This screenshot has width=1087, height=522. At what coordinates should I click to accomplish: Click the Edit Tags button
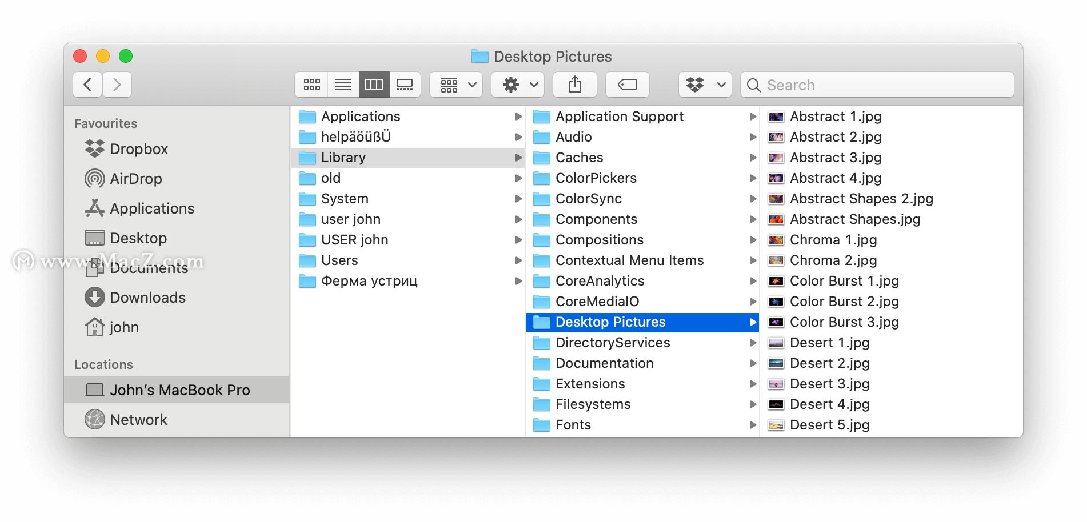pos(628,85)
